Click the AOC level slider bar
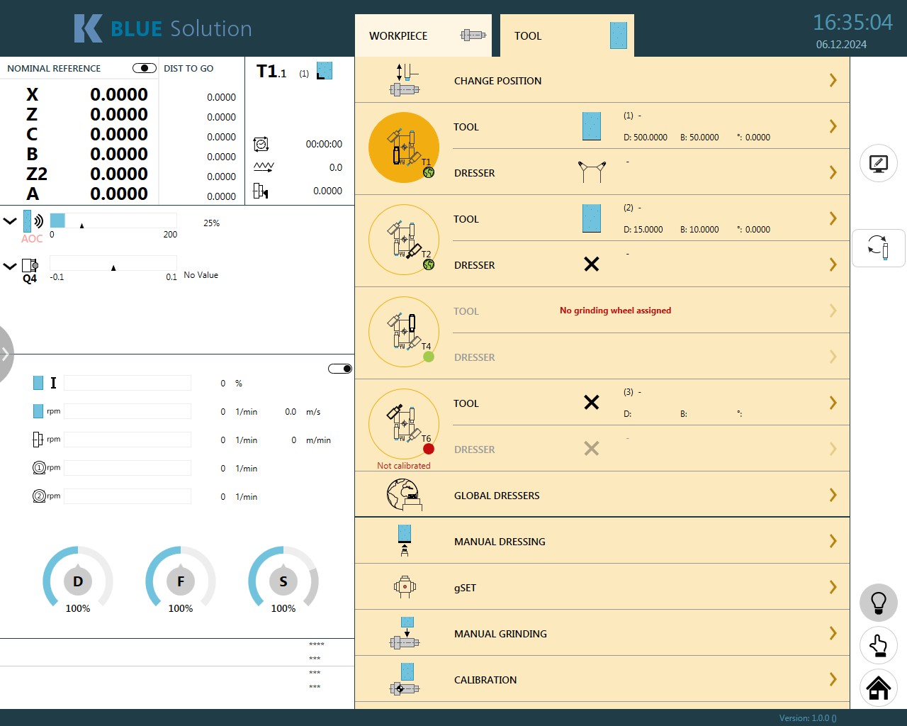This screenshot has width=907, height=726. click(113, 220)
